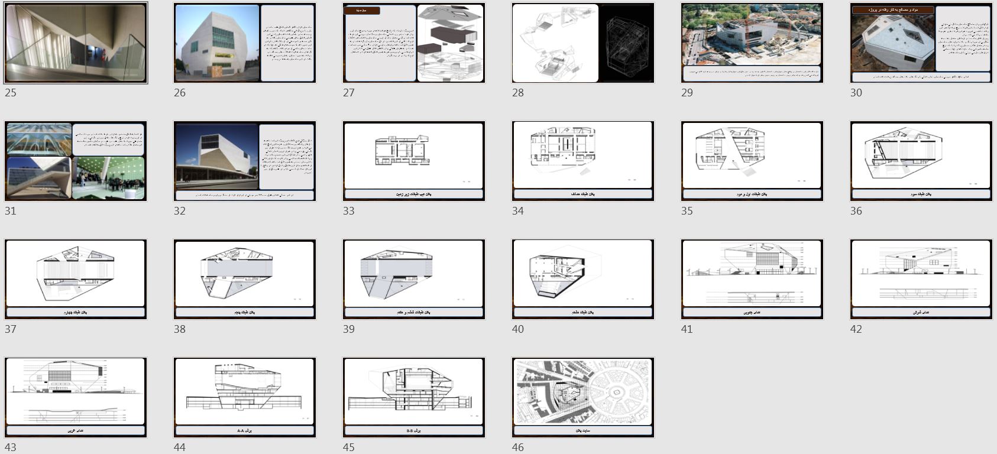Select slide 25 with the interior staircase photo

(76, 43)
